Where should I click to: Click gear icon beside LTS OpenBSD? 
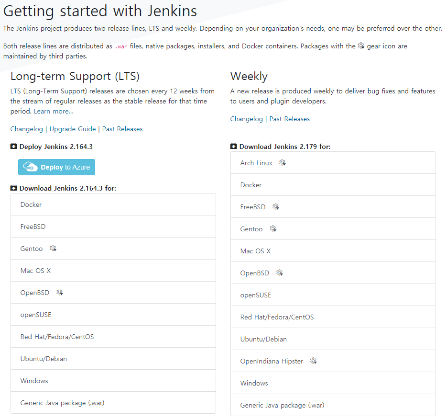coord(59,293)
